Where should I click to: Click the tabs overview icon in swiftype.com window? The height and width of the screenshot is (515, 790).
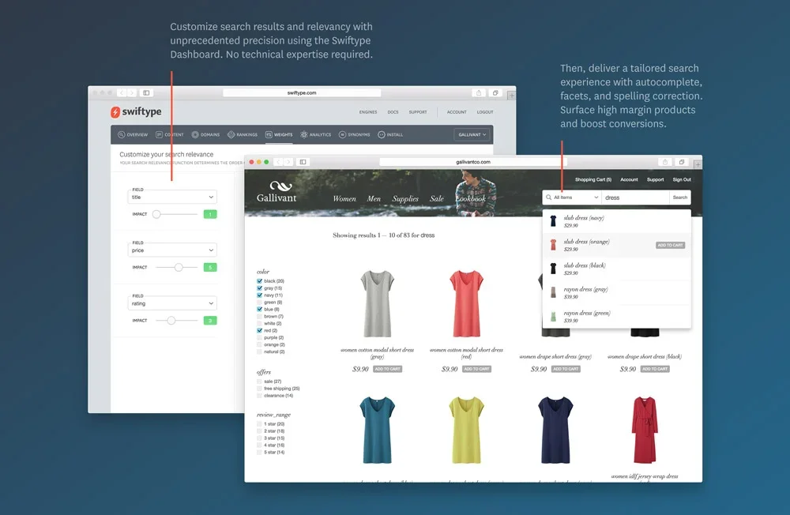(x=495, y=92)
